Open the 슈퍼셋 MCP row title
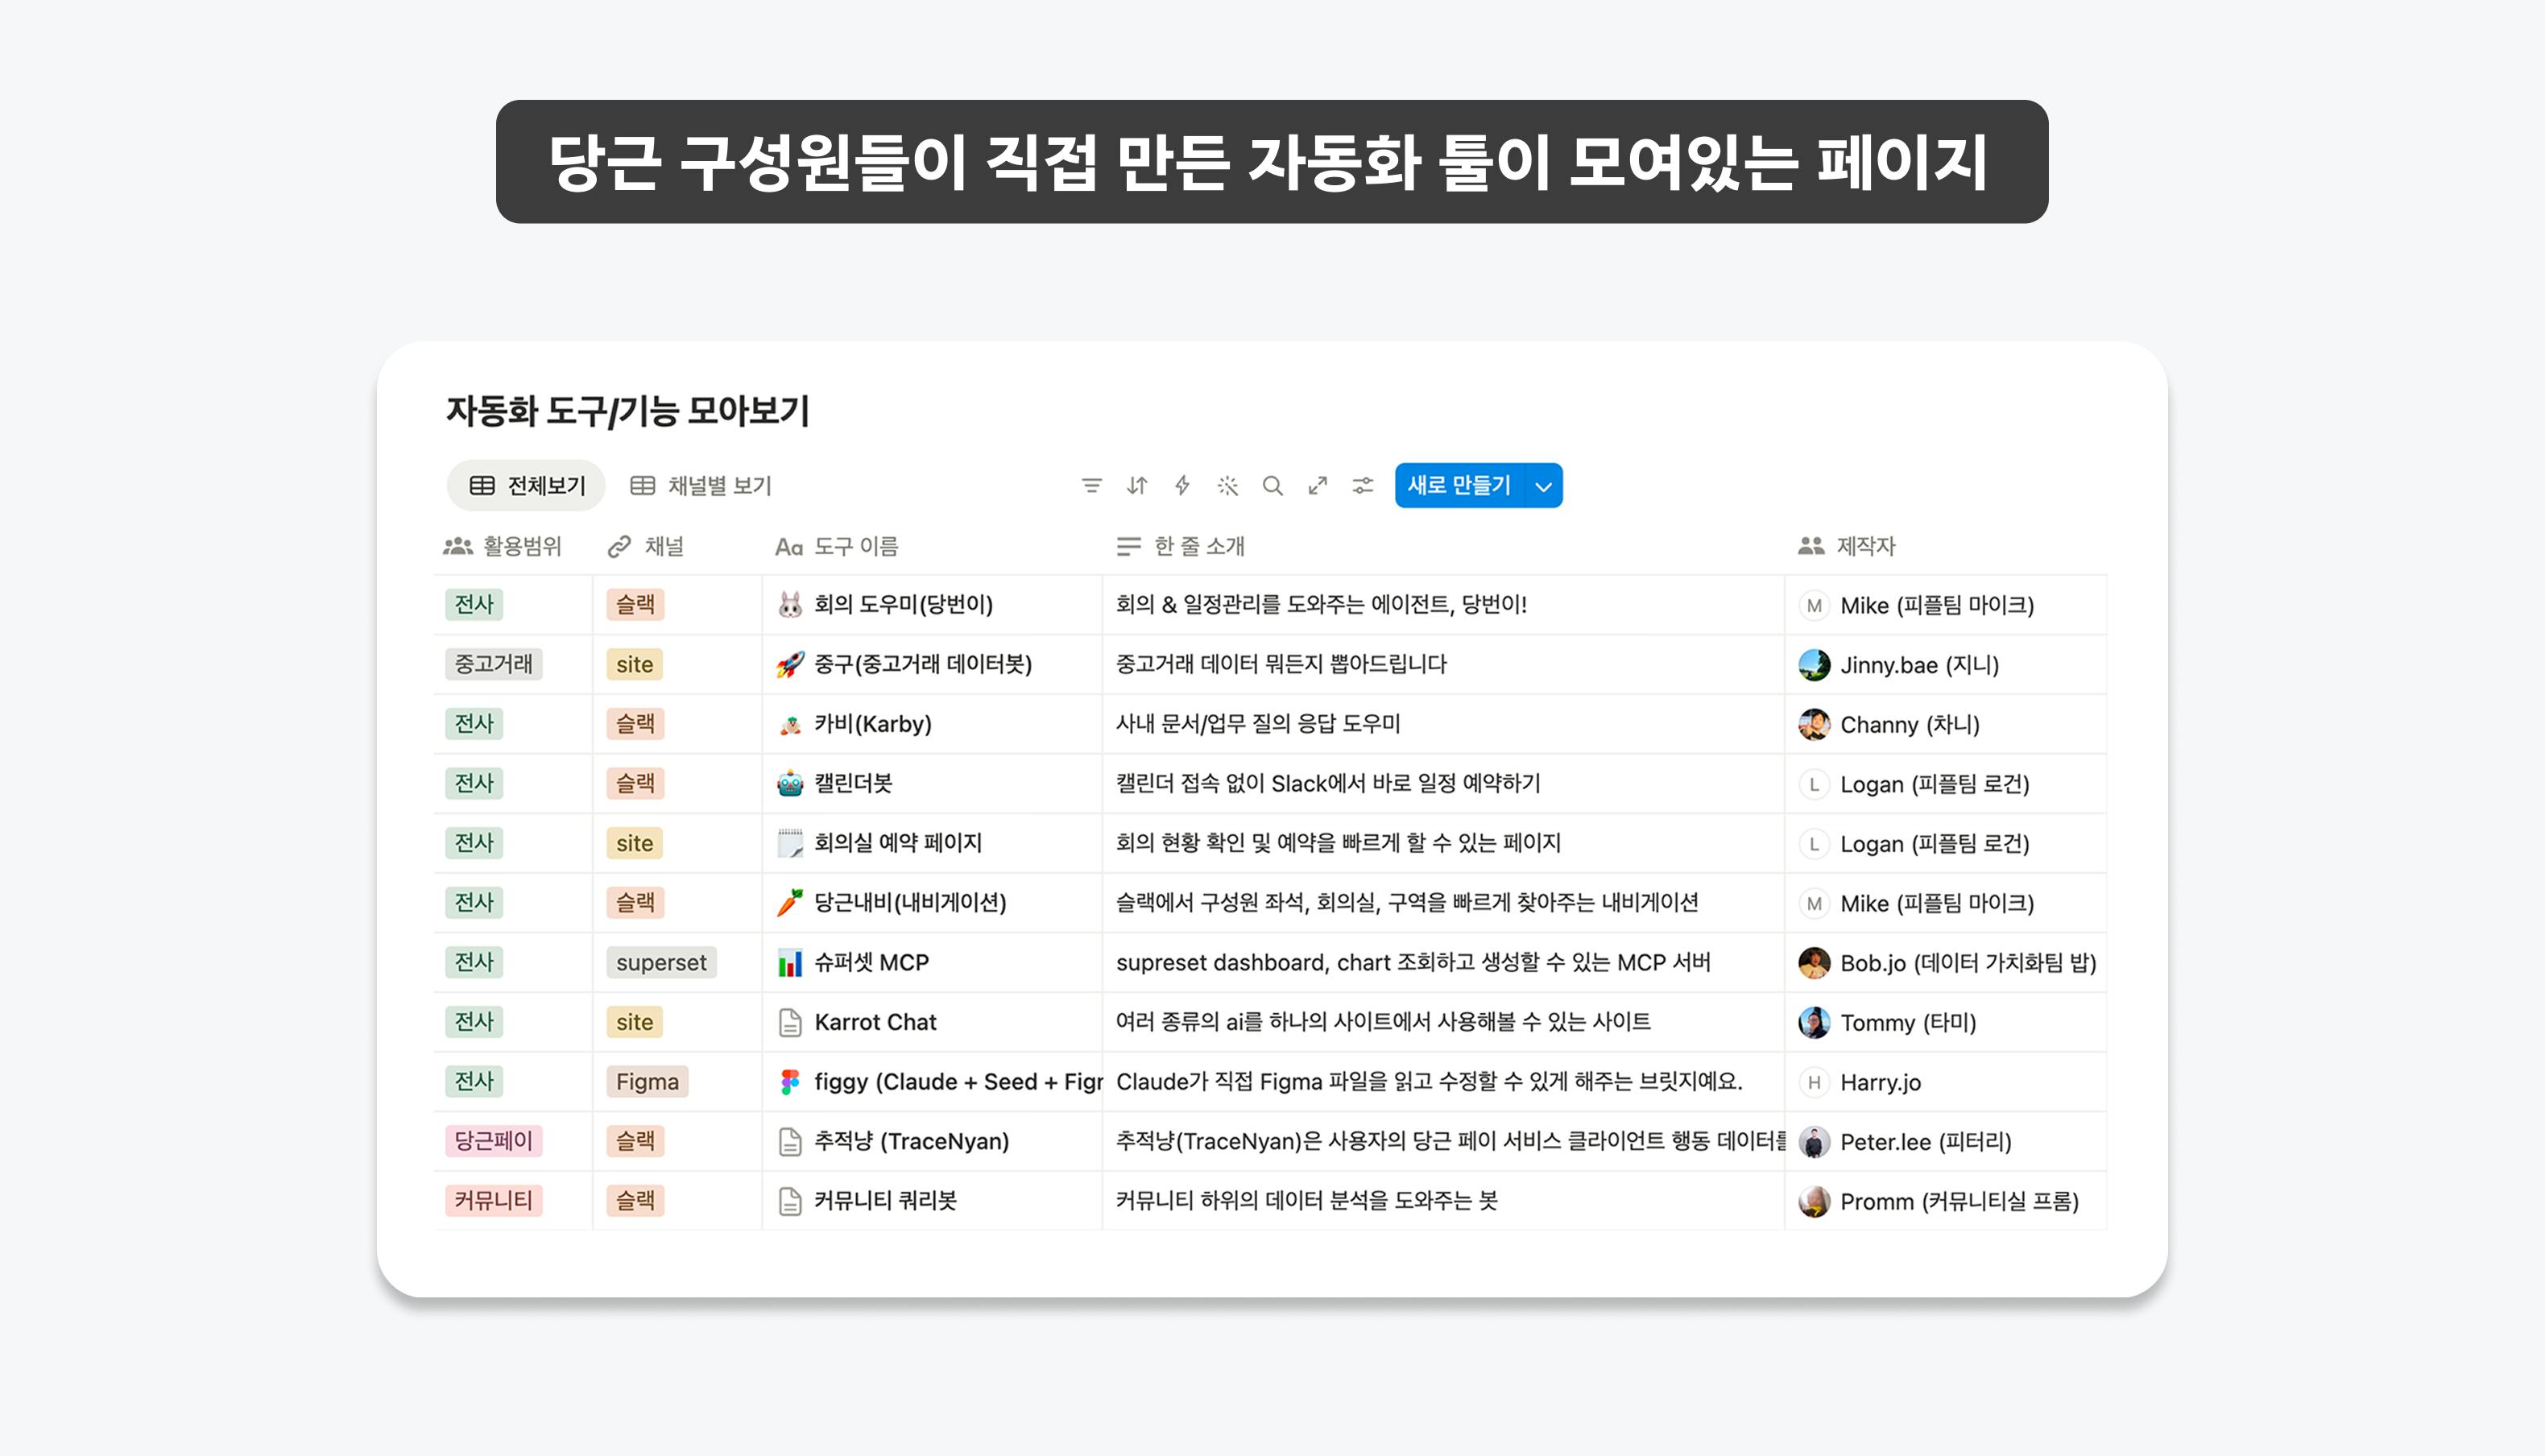The height and width of the screenshot is (1456, 2545). [871, 963]
